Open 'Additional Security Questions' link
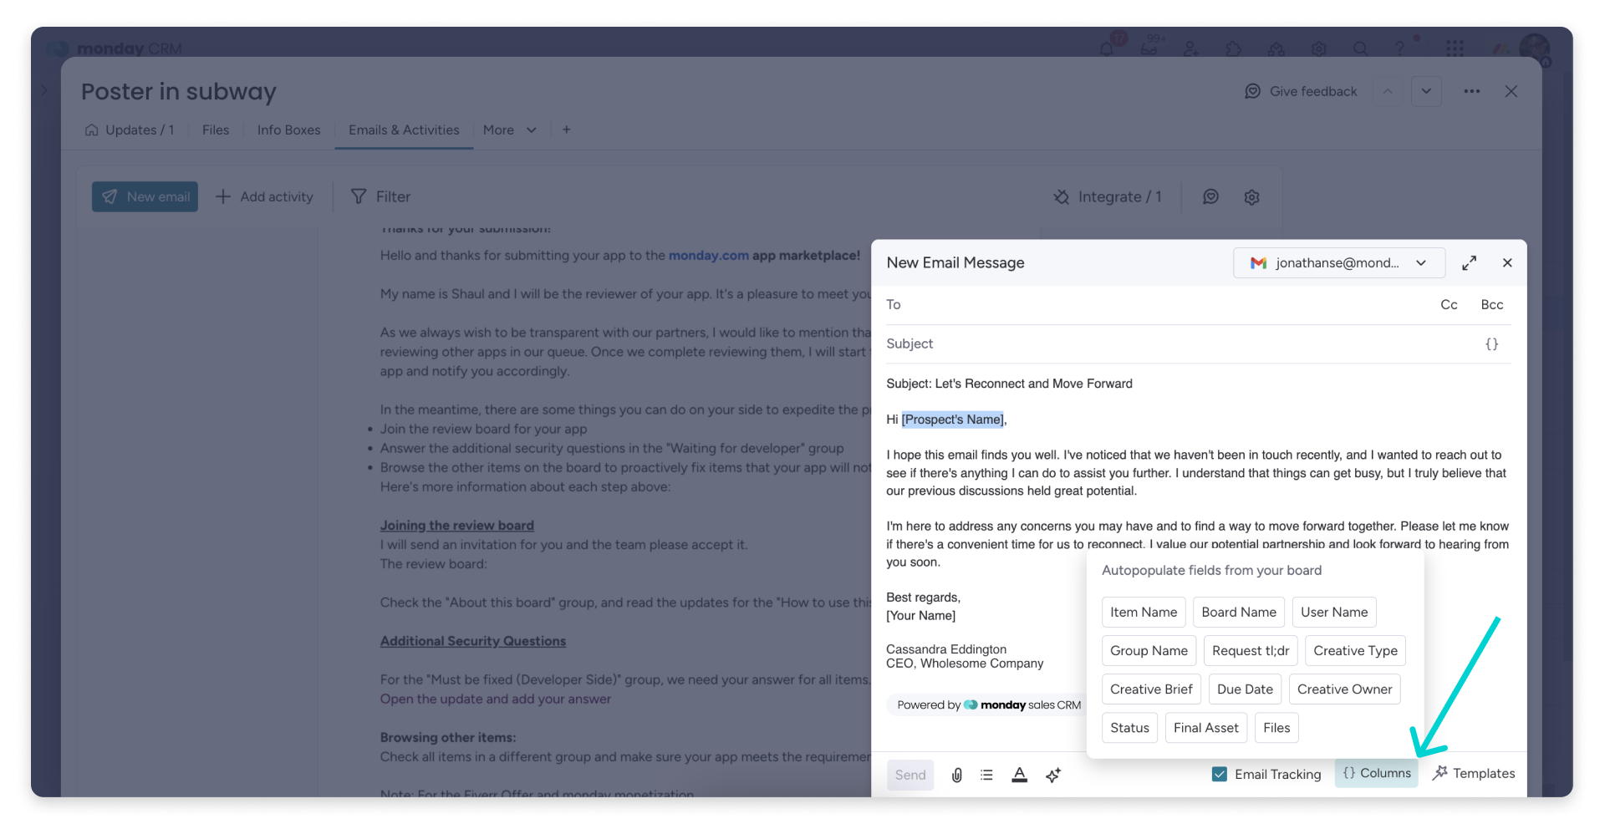Screen dimensions: 1605x824 point(472,641)
